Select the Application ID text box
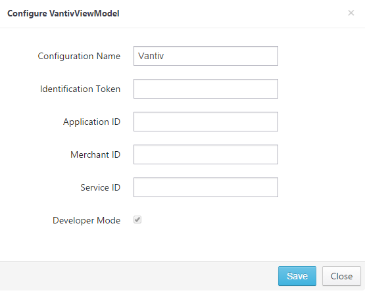365x303 pixels. point(206,122)
